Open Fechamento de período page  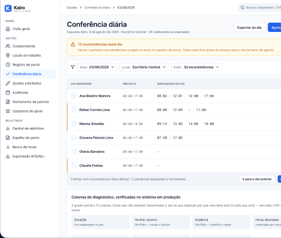[x=30, y=102]
